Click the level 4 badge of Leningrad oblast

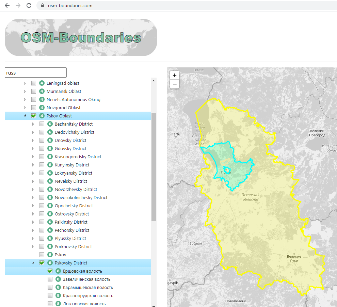pos(42,83)
